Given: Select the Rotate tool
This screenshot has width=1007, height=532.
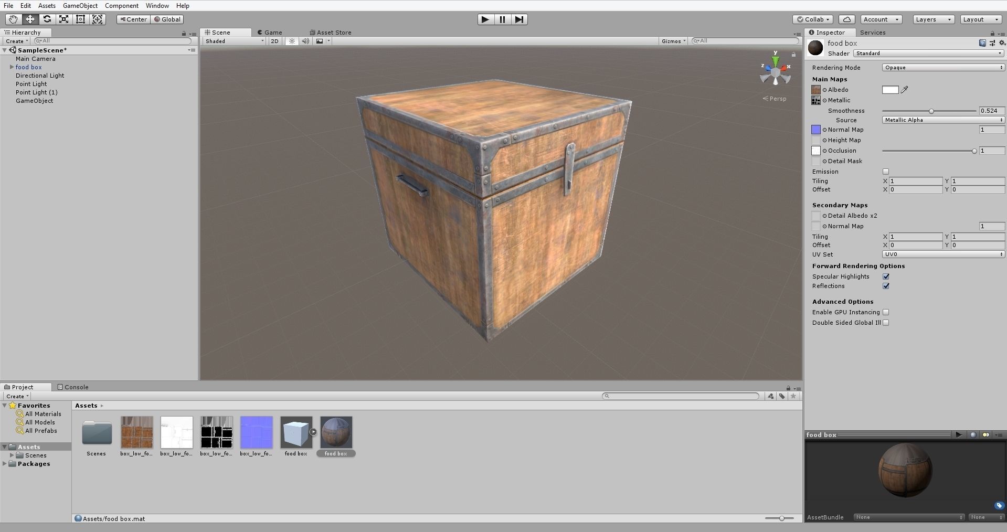Looking at the screenshot, I should 47,19.
